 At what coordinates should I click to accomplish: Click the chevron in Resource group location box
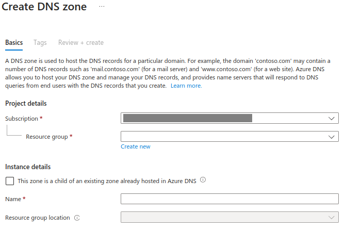(x=332, y=218)
